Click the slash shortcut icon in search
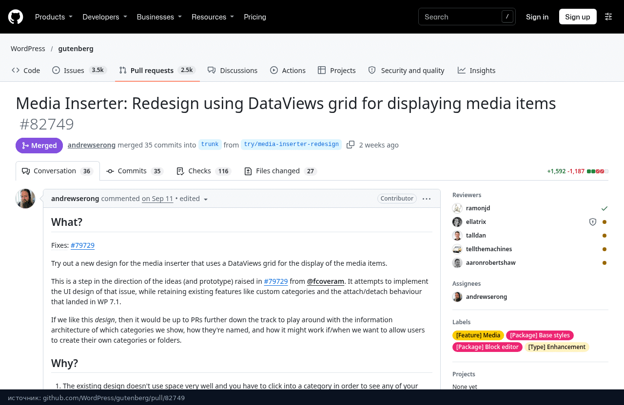 [x=507, y=17]
